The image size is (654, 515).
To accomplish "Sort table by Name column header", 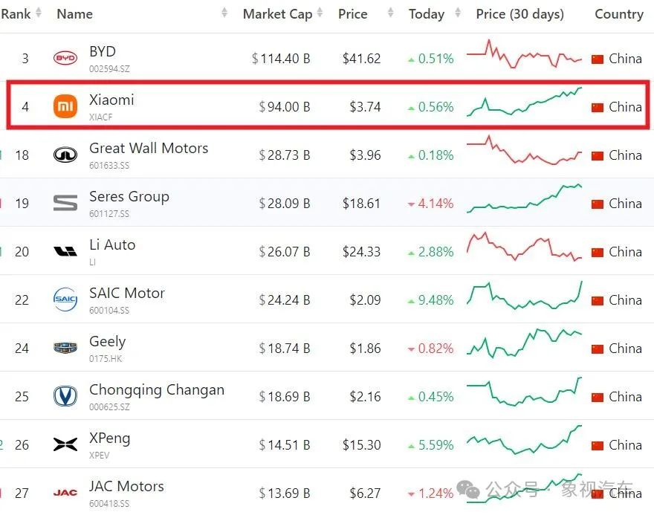I will pos(75,14).
